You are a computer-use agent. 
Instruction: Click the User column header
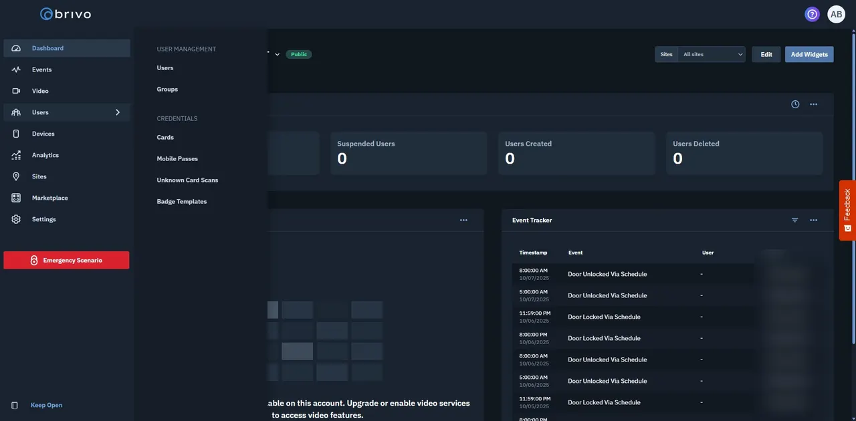708,253
